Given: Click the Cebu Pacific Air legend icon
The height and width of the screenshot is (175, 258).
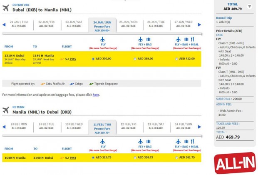Looking at the screenshot, I should [43, 84].
